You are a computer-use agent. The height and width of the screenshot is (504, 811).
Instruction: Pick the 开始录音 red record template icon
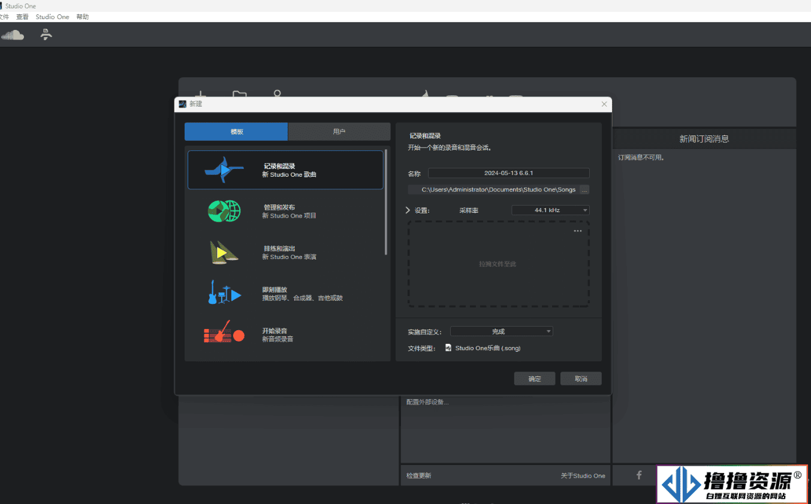(224, 332)
